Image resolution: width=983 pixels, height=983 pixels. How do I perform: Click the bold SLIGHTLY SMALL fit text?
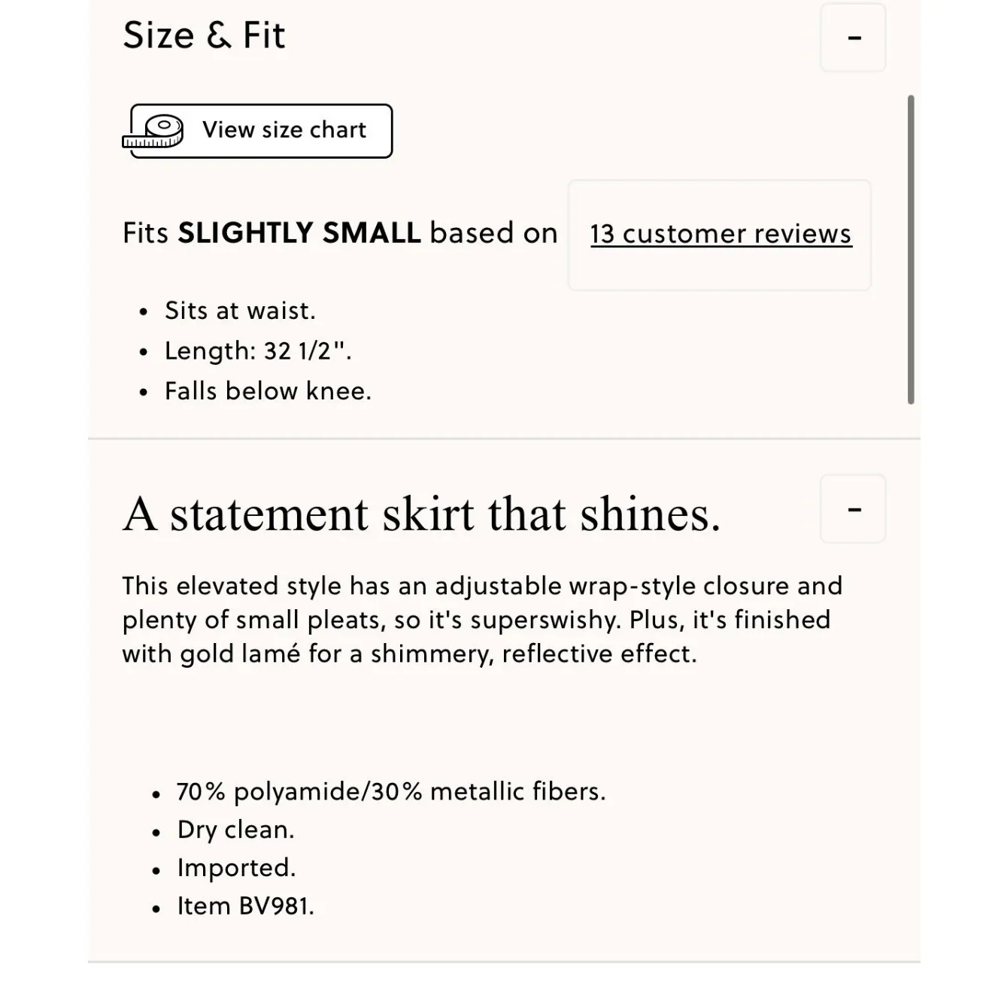coord(299,233)
